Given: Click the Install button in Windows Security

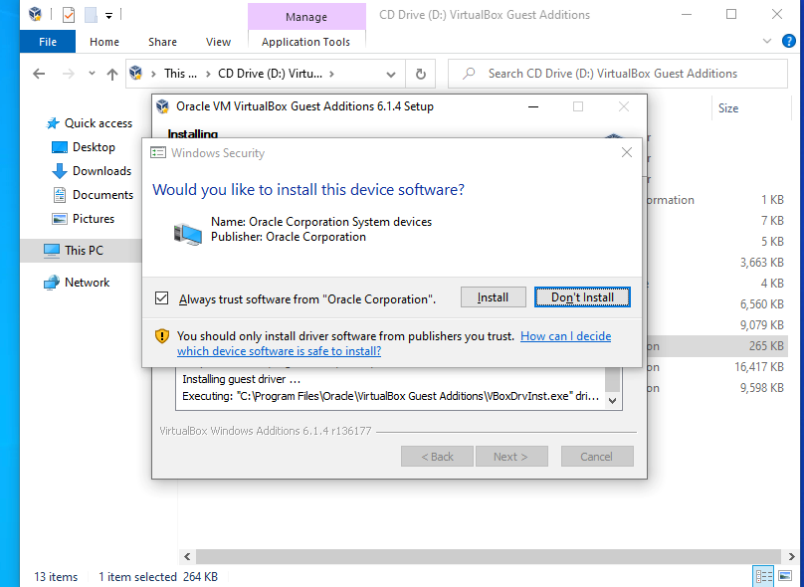Looking at the screenshot, I should pyautogui.click(x=493, y=297).
